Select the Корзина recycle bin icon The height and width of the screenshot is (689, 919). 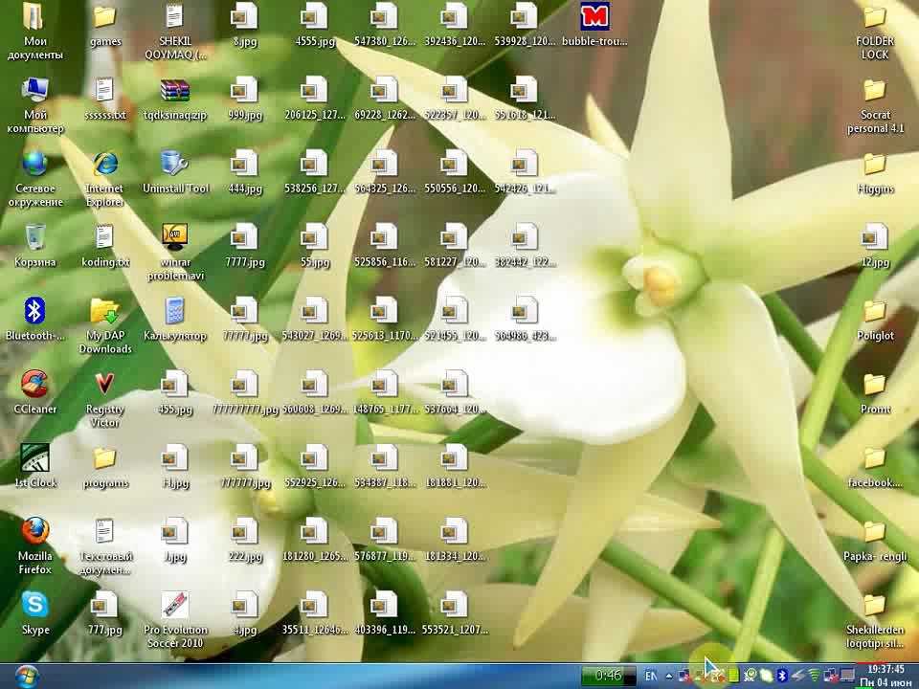[x=35, y=237]
